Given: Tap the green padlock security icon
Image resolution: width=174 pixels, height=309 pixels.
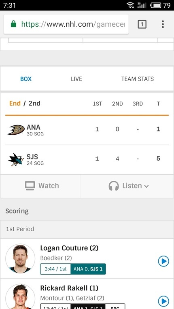Looking at the screenshot, I should [x=13, y=24].
